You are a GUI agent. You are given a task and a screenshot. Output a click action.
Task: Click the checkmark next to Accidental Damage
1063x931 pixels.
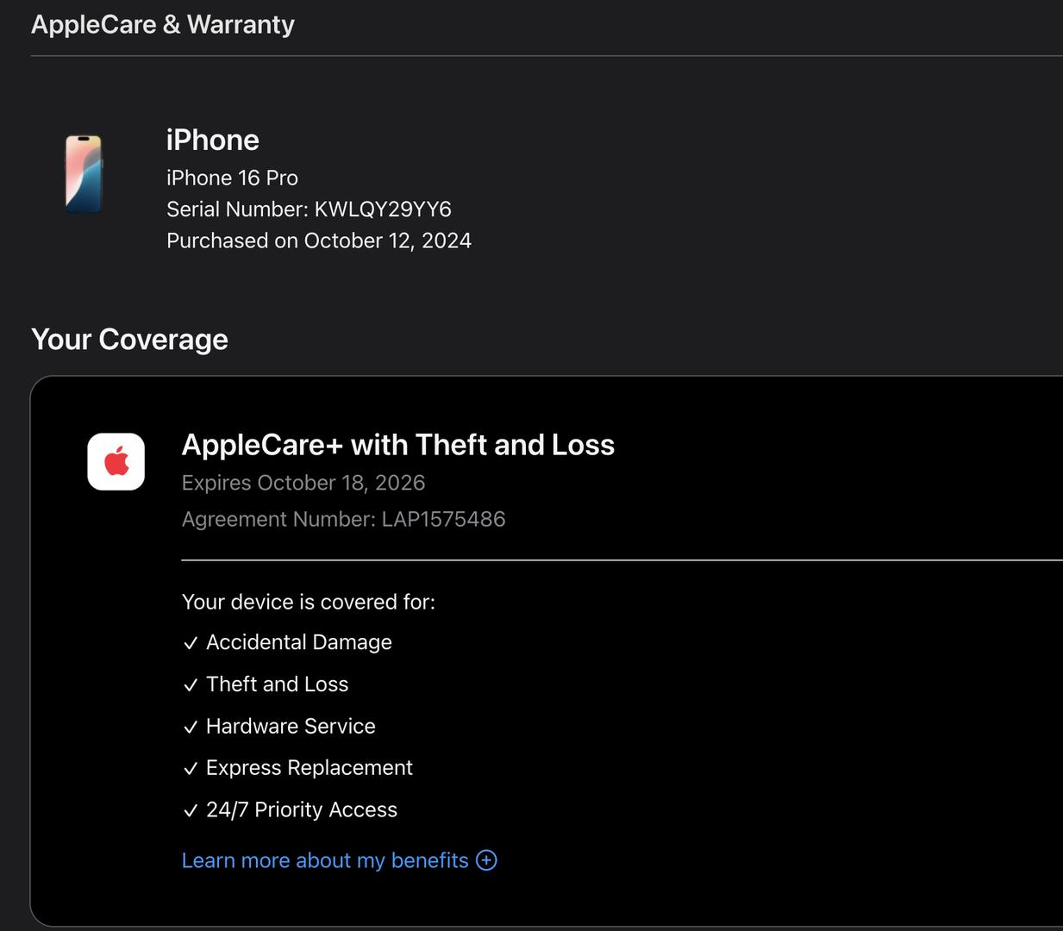pos(191,643)
